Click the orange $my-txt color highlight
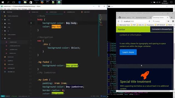This screenshot has height=98, width=175. [56, 27]
